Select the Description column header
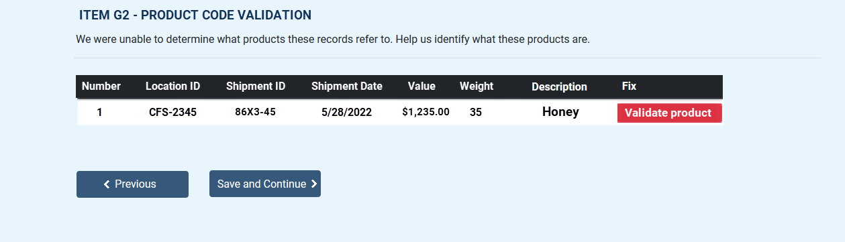845x242 pixels. (x=559, y=86)
